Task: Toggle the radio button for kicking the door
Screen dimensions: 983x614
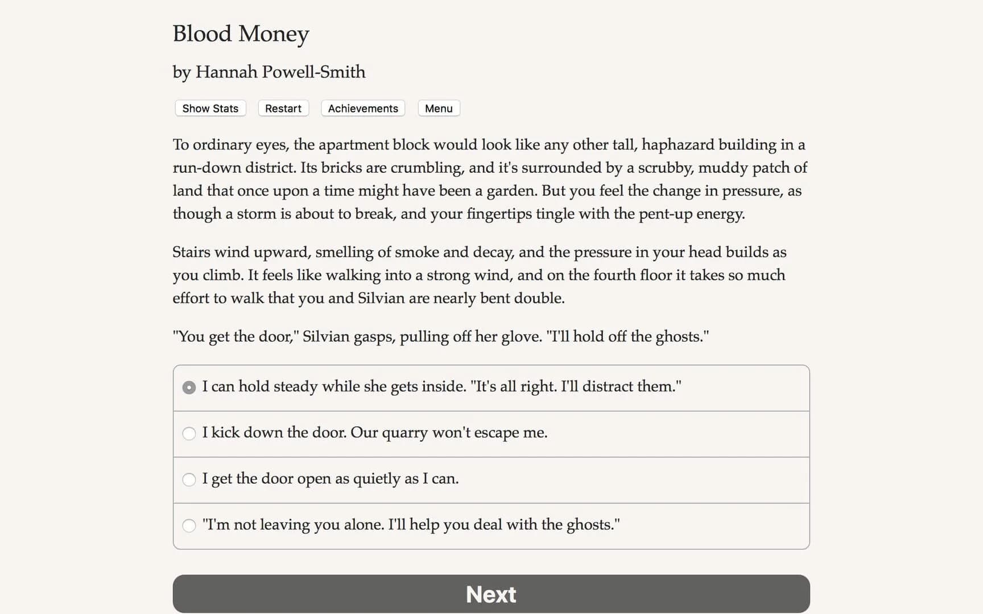Action: [x=189, y=433]
